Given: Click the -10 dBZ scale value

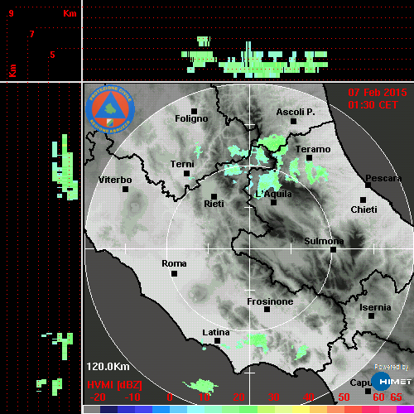Looking at the screenshot, I should (x=132, y=397).
